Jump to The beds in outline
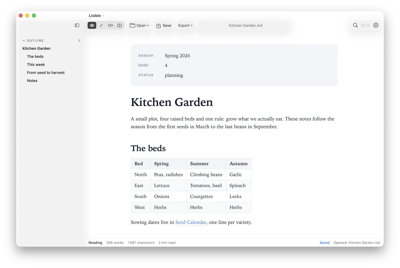Viewport: 400px width, 268px height. (35, 57)
